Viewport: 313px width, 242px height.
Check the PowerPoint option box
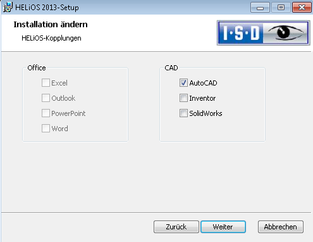pyautogui.click(x=46, y=113)
